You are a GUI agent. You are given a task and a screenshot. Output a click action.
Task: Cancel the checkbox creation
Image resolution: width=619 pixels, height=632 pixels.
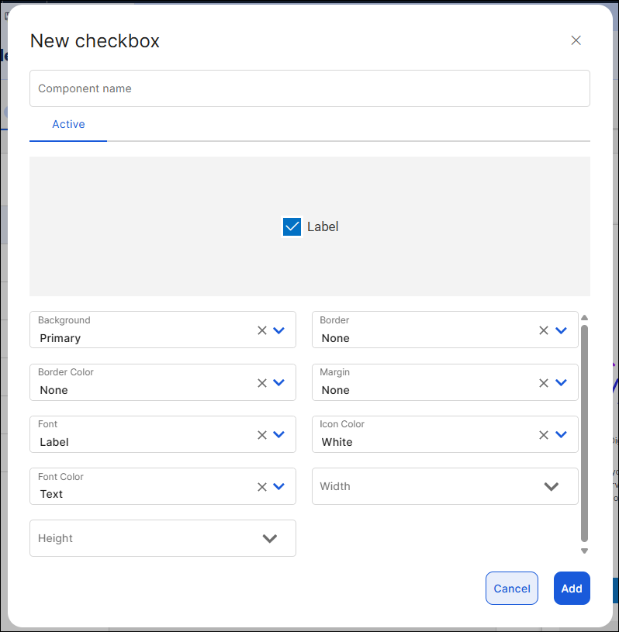pos(511,588)
